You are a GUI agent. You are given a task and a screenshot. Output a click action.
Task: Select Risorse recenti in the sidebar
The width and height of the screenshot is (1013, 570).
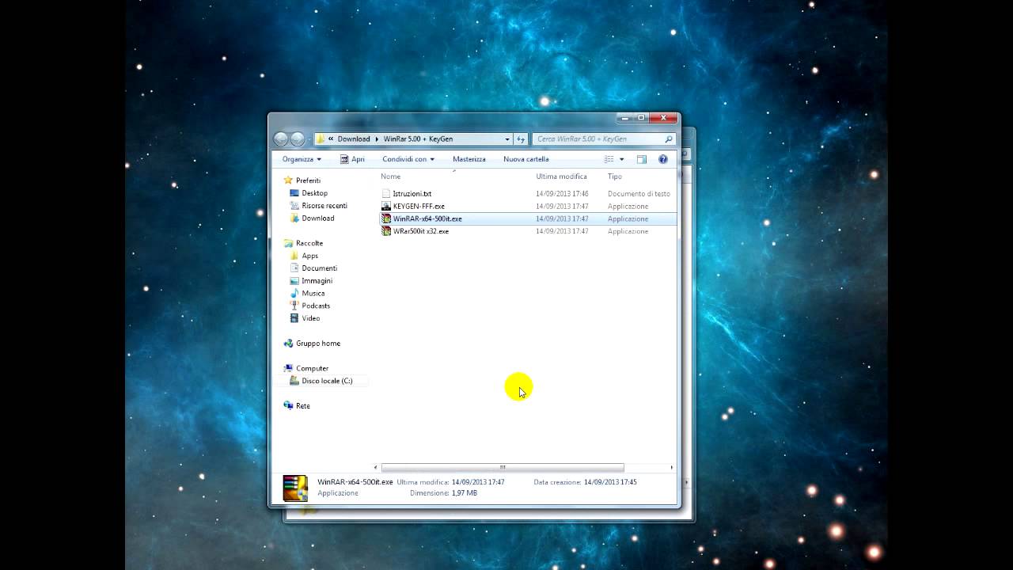324,206
